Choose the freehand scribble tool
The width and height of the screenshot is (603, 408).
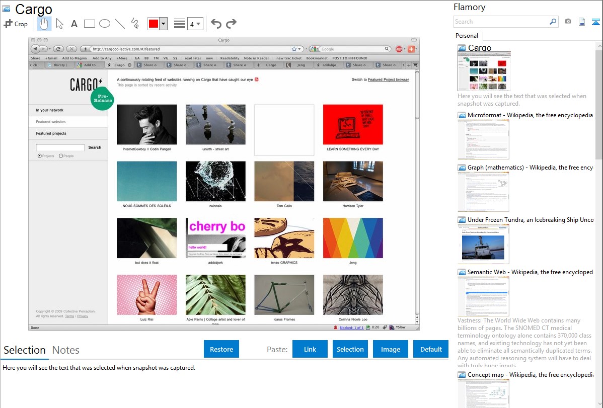(135, 24)
